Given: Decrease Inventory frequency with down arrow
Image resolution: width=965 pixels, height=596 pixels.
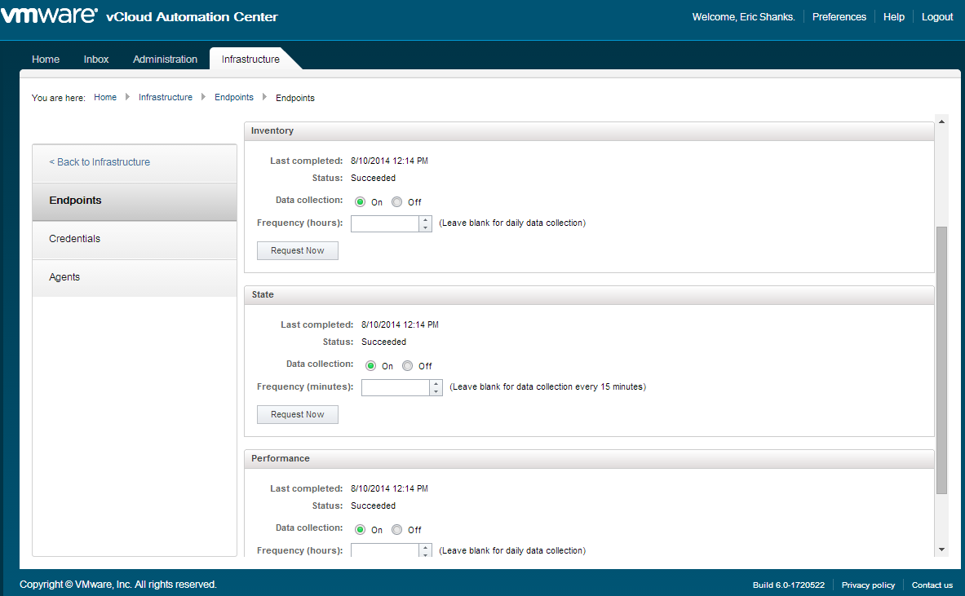Looking at the screenshot, I should pyautogui.click(x=425, y=228).
